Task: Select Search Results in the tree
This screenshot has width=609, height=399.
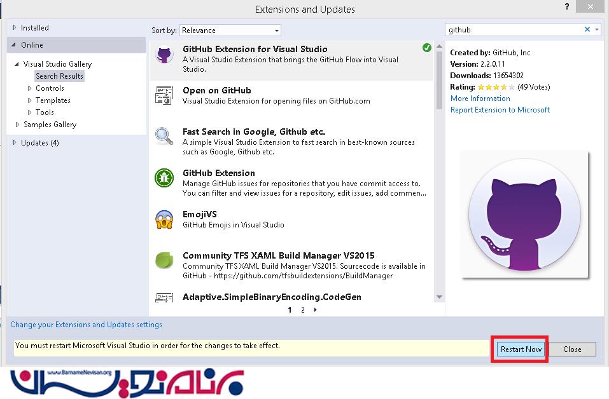Action: coord(59,76)
